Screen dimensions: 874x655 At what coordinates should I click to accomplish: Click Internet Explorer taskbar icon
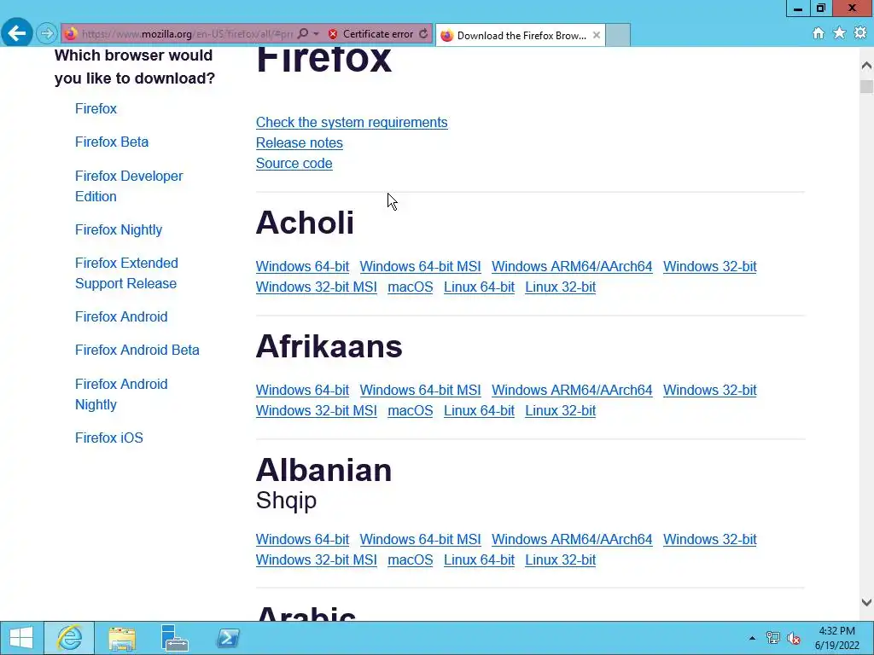69,638
